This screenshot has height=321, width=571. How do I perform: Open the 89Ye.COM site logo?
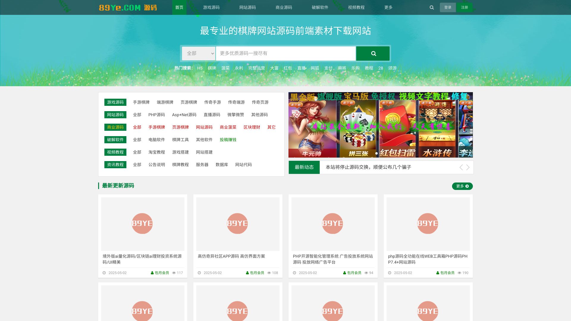click(128, 7)
